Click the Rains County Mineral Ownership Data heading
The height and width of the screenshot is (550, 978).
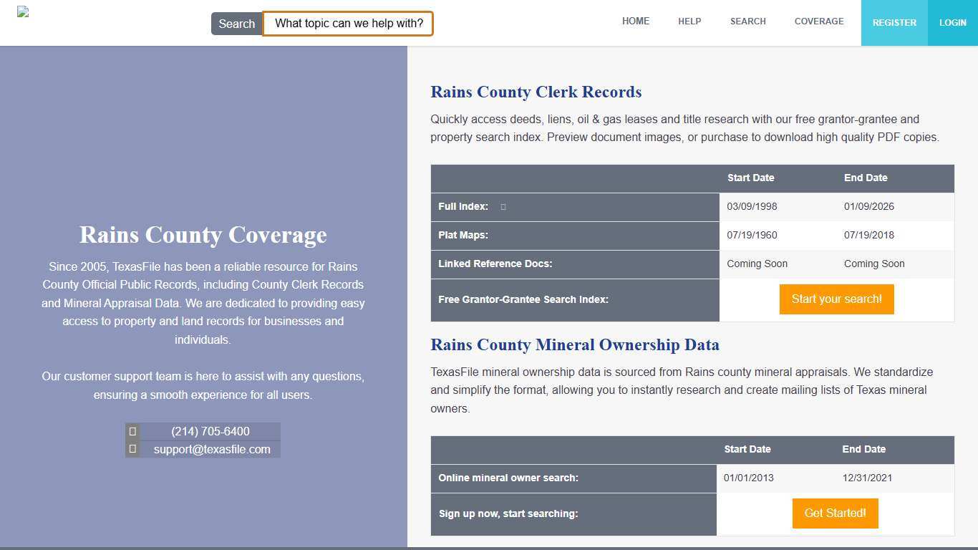pos(575,344)
